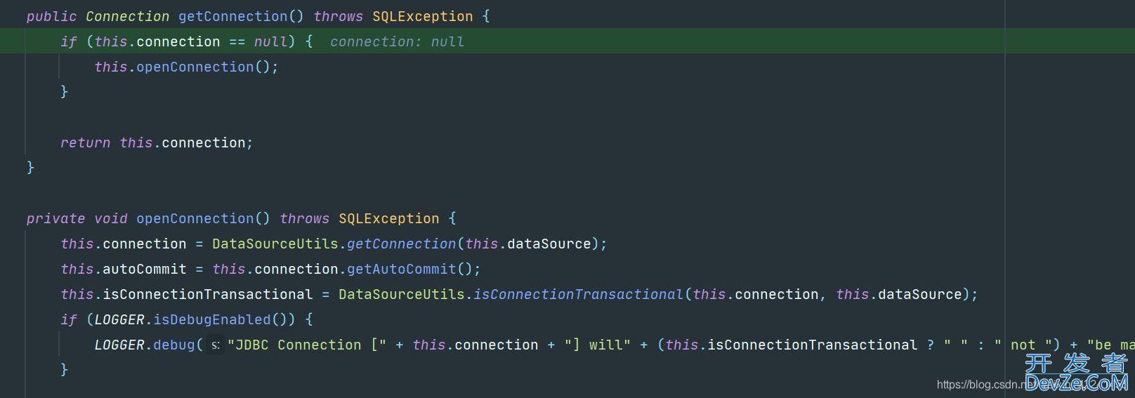Viewport: 1135px width, 398px height.
Task: Click the inline debug hint 'connection: null'
Action: [x=397, y=42]
